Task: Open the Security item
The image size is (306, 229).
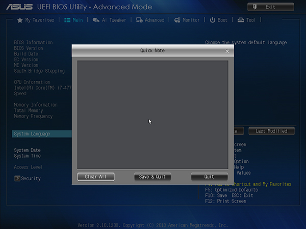Action: (x=28, y=179)
